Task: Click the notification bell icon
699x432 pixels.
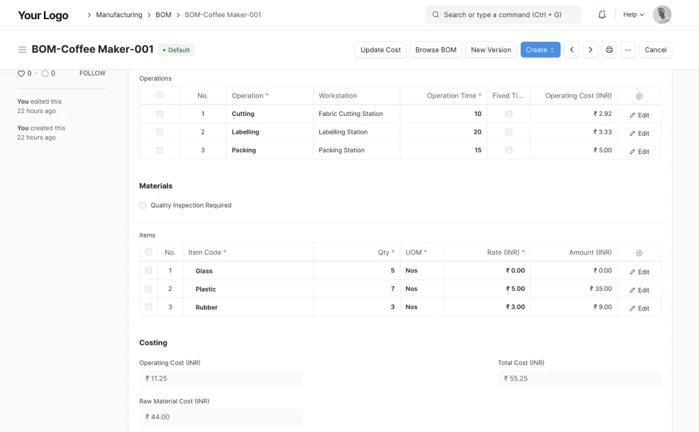Action: [602, 14]
